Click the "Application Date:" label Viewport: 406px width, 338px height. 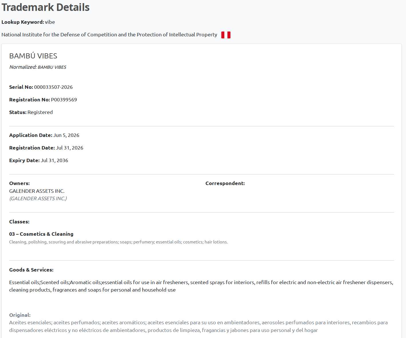[x=31, y=135]
